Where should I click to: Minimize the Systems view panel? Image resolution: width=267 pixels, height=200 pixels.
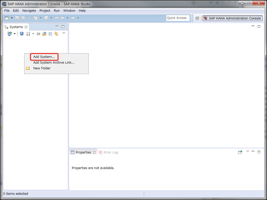pos(57,26)
